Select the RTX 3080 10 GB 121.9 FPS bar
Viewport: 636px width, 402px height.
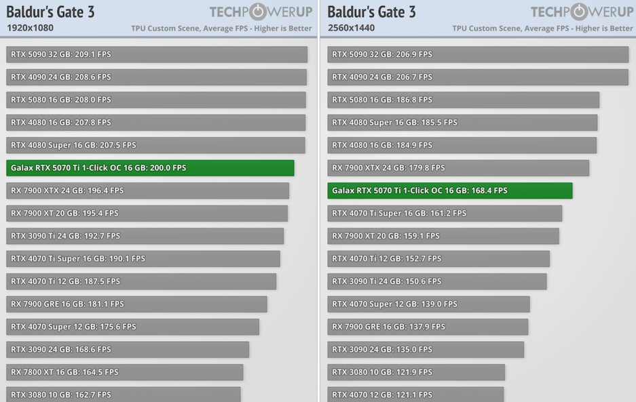[x=416, y=372]
